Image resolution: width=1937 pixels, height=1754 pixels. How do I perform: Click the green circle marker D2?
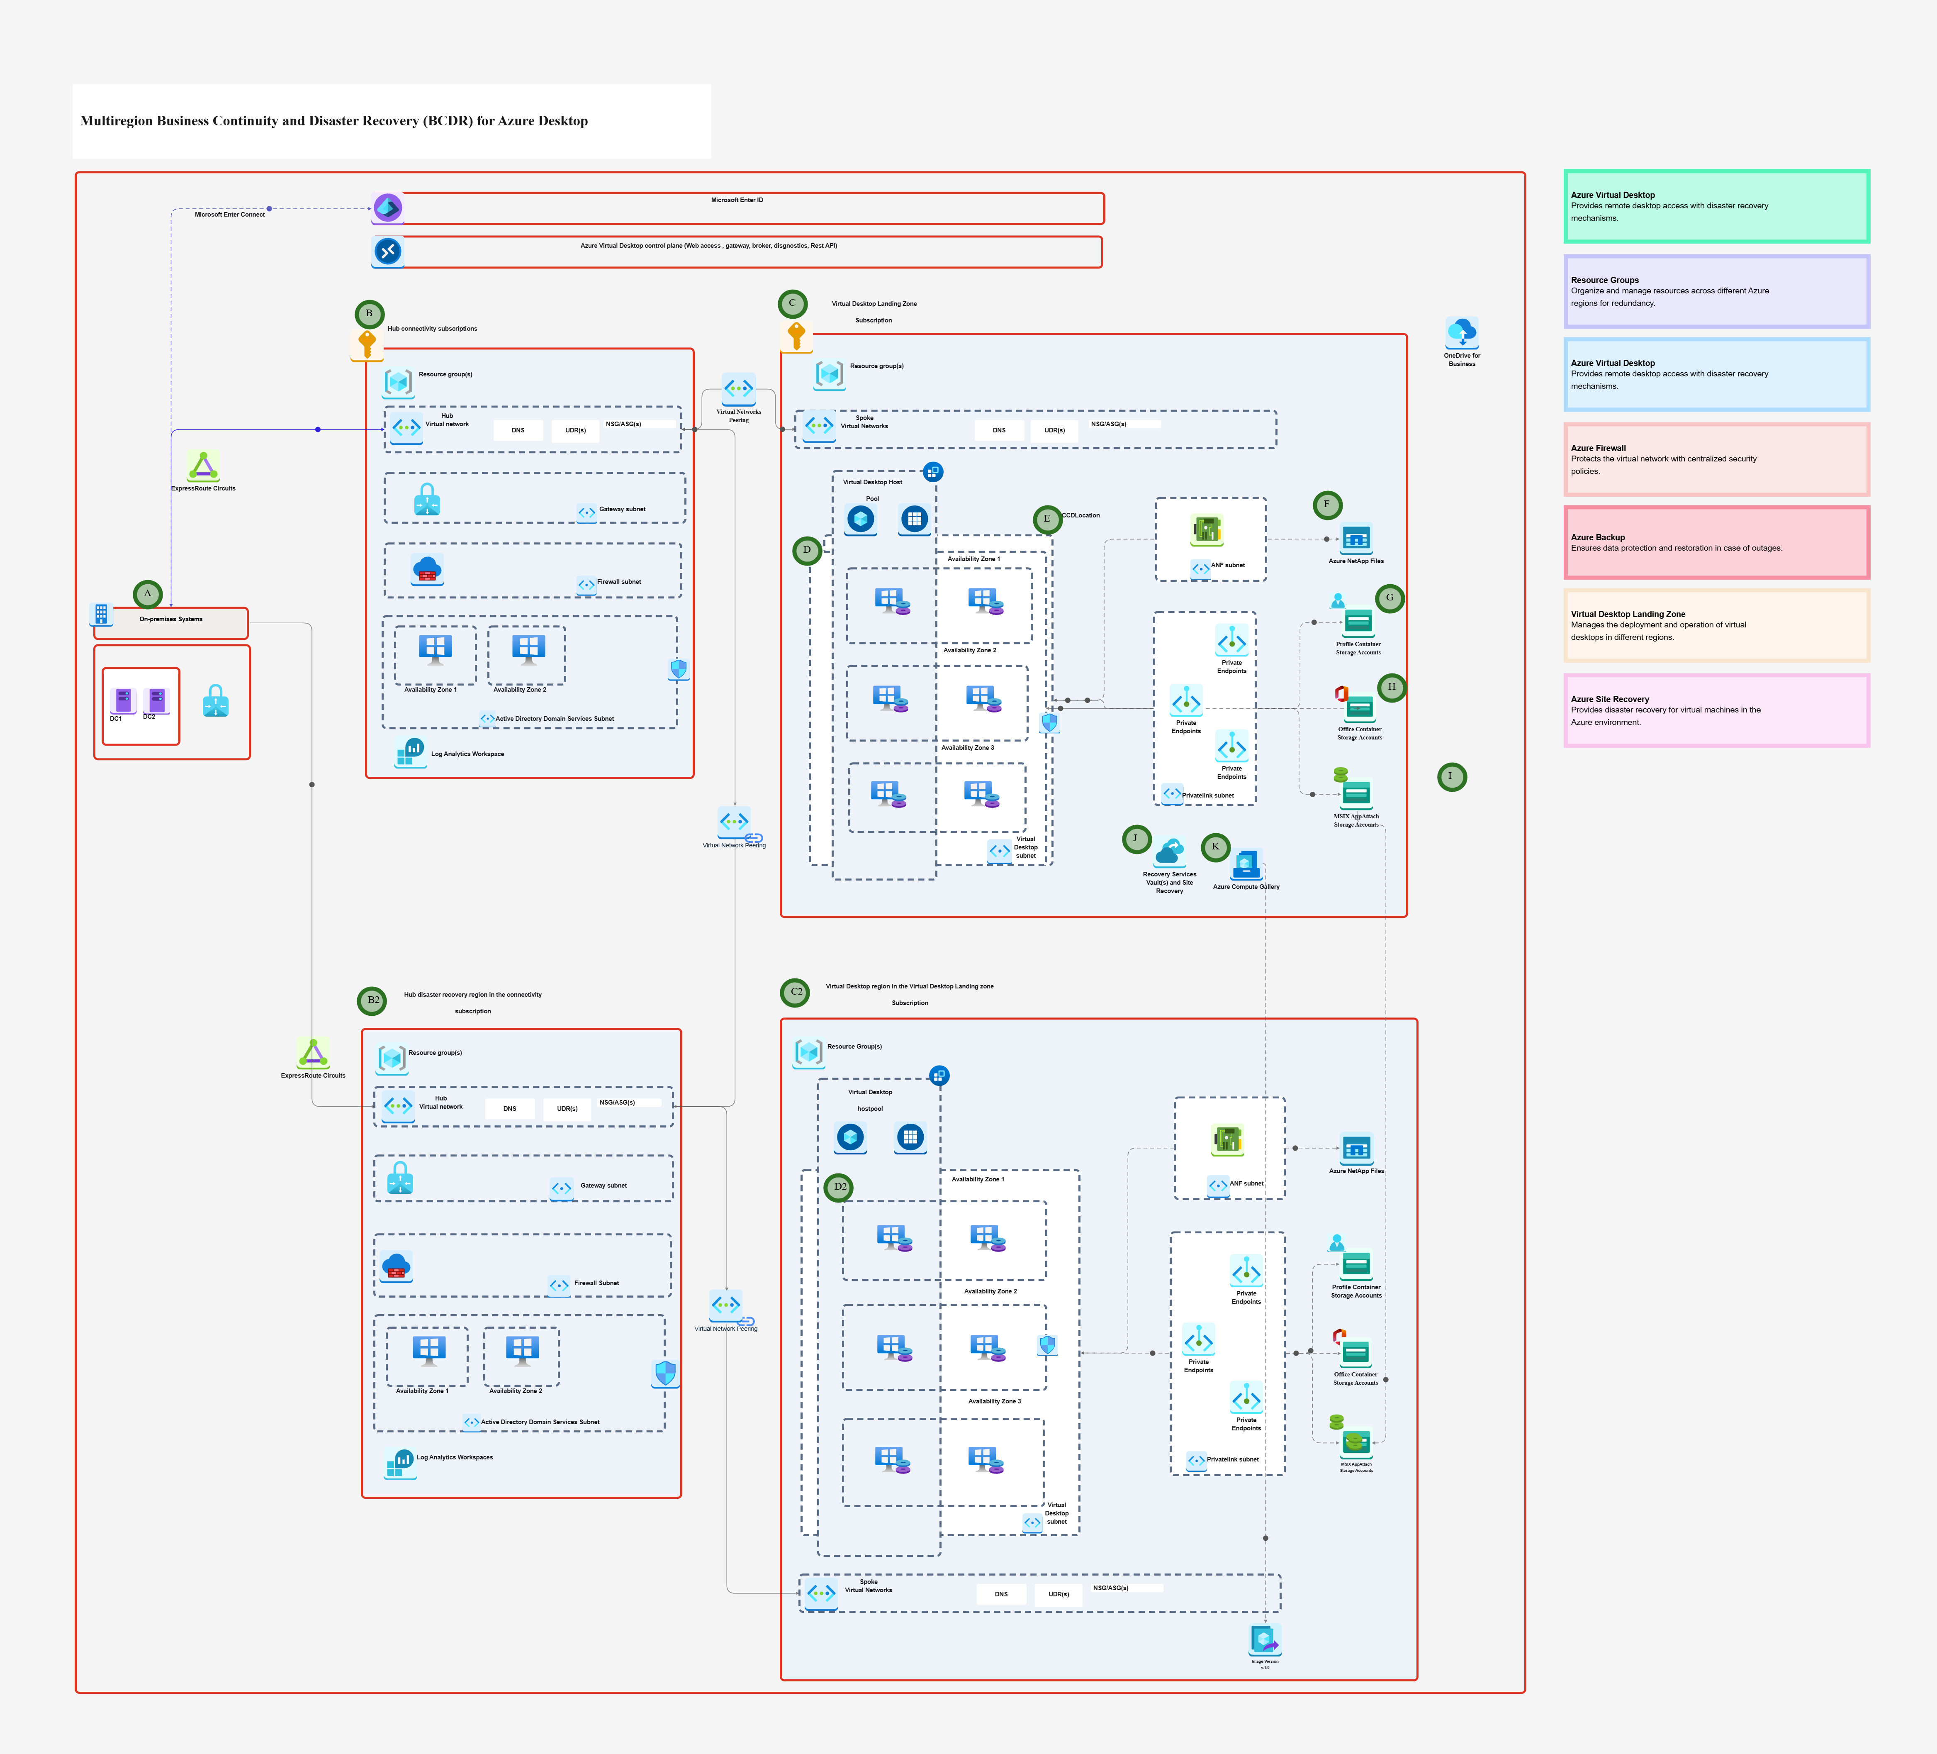pyautogui.click(x=839, y=1187)
